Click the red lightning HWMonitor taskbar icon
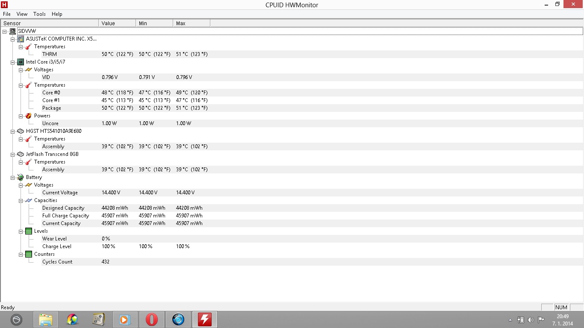The width and height of the screenshot is (584, 328). pos(205,319)
